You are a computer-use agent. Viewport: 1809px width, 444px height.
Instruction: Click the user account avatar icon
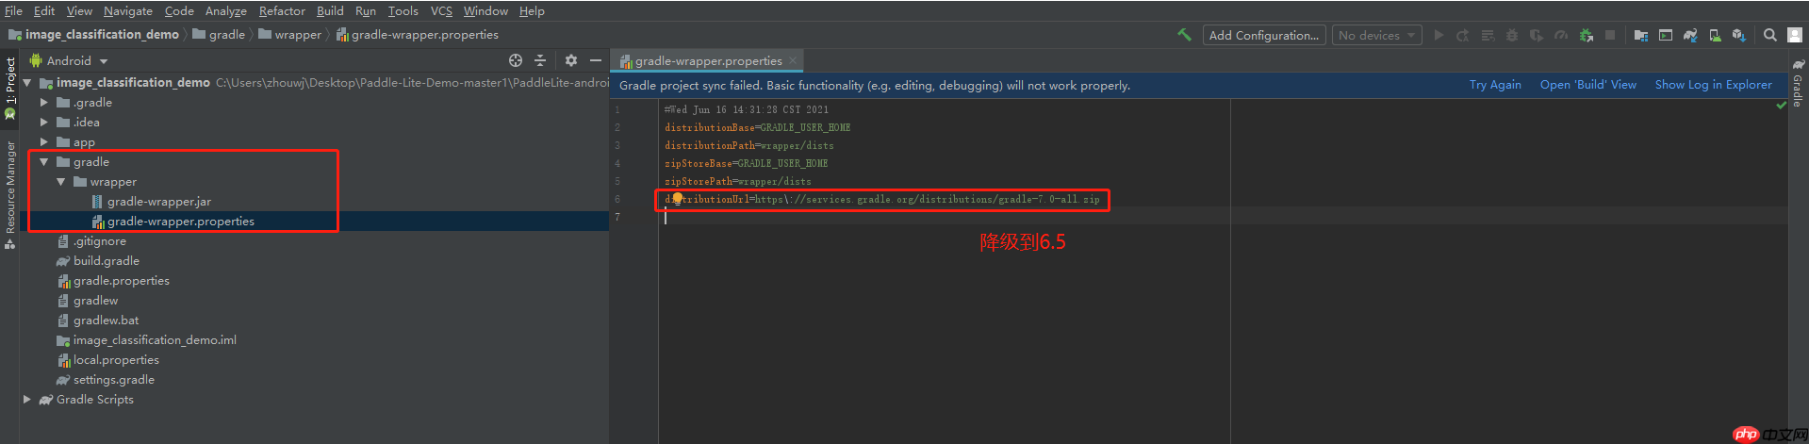(1795, 35)
